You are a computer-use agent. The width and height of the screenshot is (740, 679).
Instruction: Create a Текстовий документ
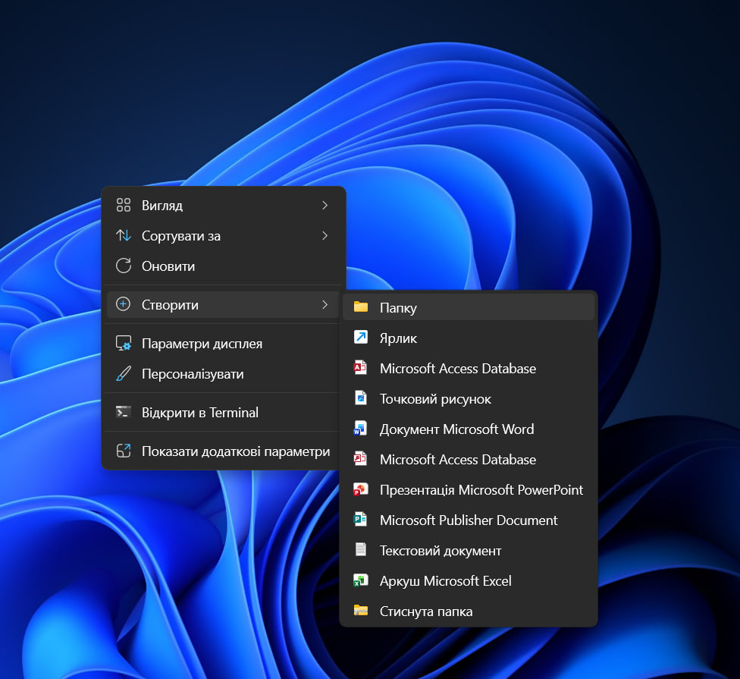click(x=468, y=551)
